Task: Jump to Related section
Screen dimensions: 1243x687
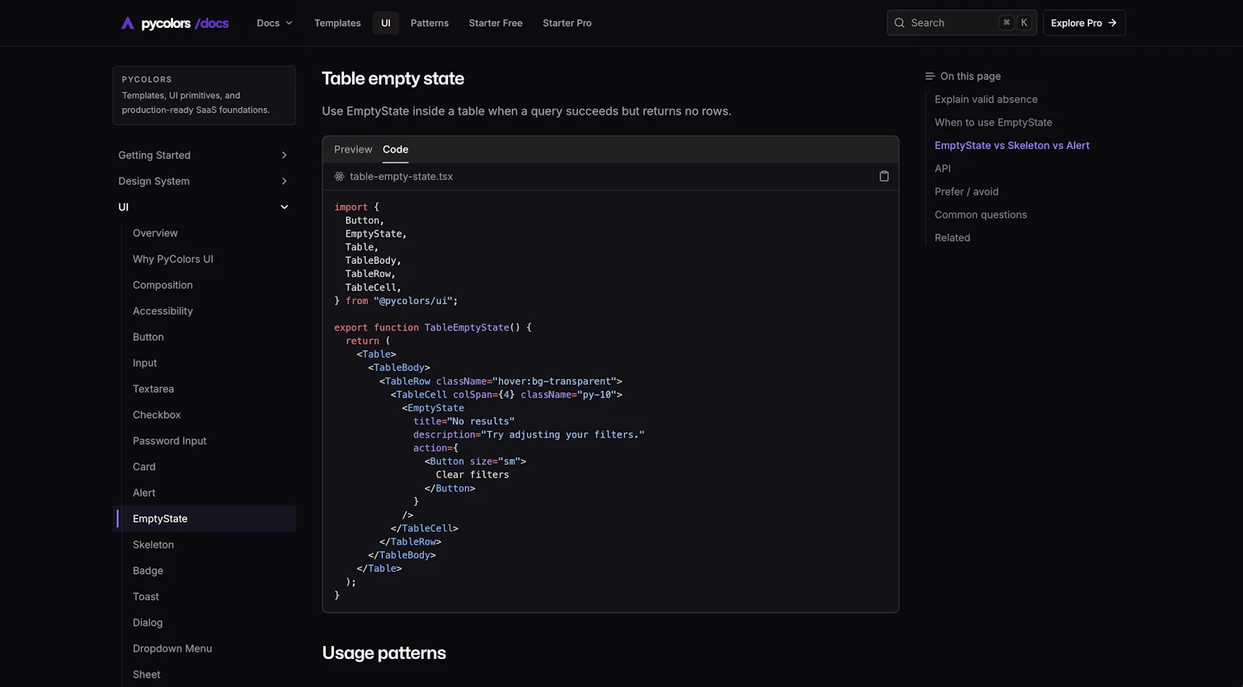Action: [952, 238]
